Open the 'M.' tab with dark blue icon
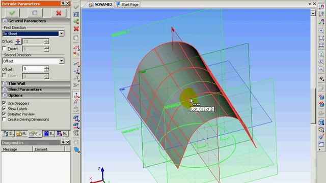Image resolution: width=326 pixels, height=183 pixels. [62, 134]
